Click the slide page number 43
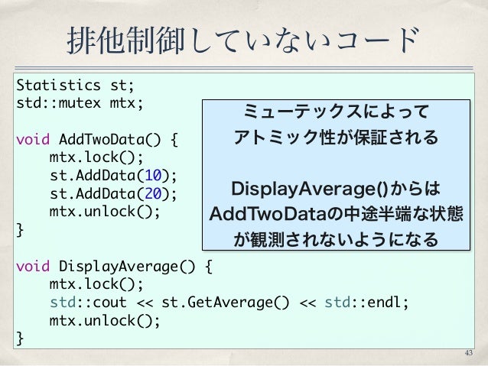This screenshot has width=488, height=366. coord(468,353)
